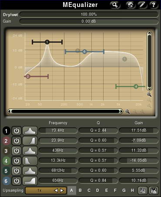
Task: Change band 1 peak filter type
Action: [x=30, y=131]
